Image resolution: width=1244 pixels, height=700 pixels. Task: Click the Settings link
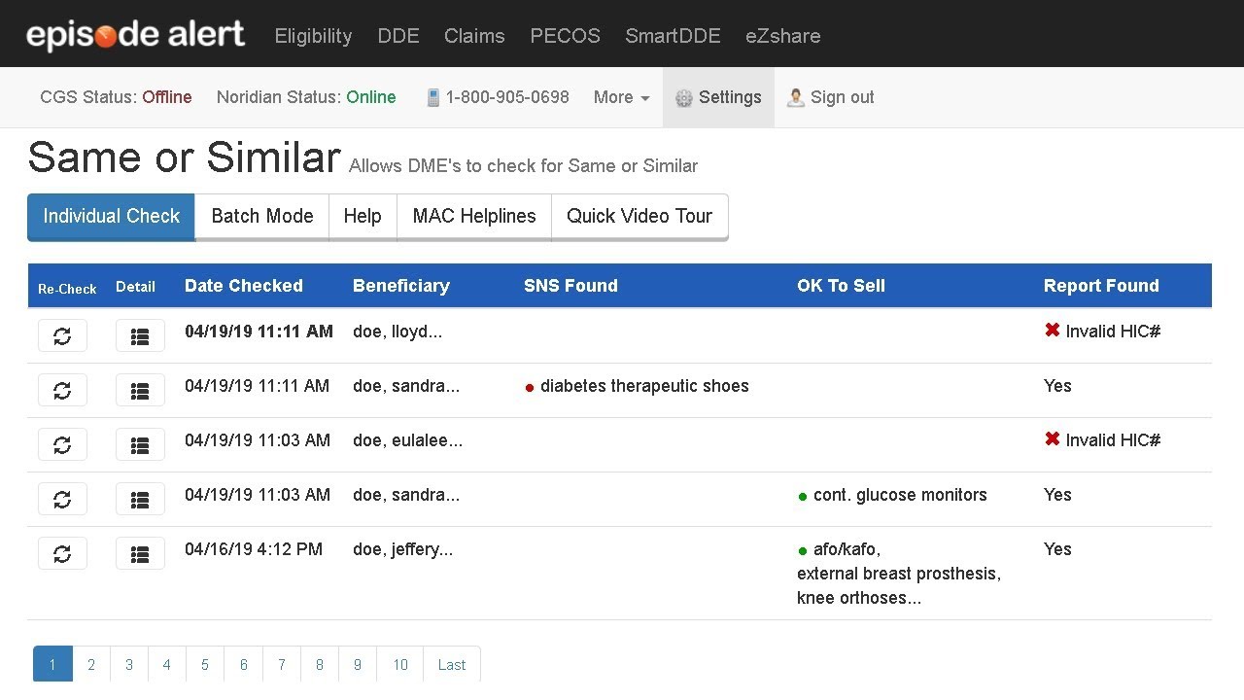click(718, 97)
